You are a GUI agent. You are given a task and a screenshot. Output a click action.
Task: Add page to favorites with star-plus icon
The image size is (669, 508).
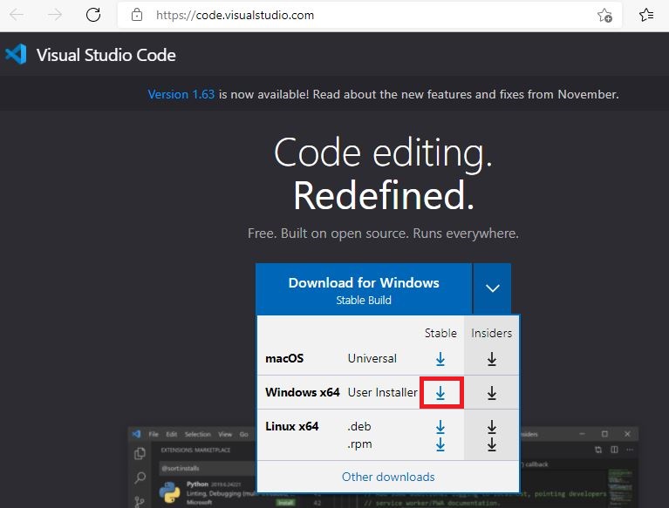pos(604,16)
